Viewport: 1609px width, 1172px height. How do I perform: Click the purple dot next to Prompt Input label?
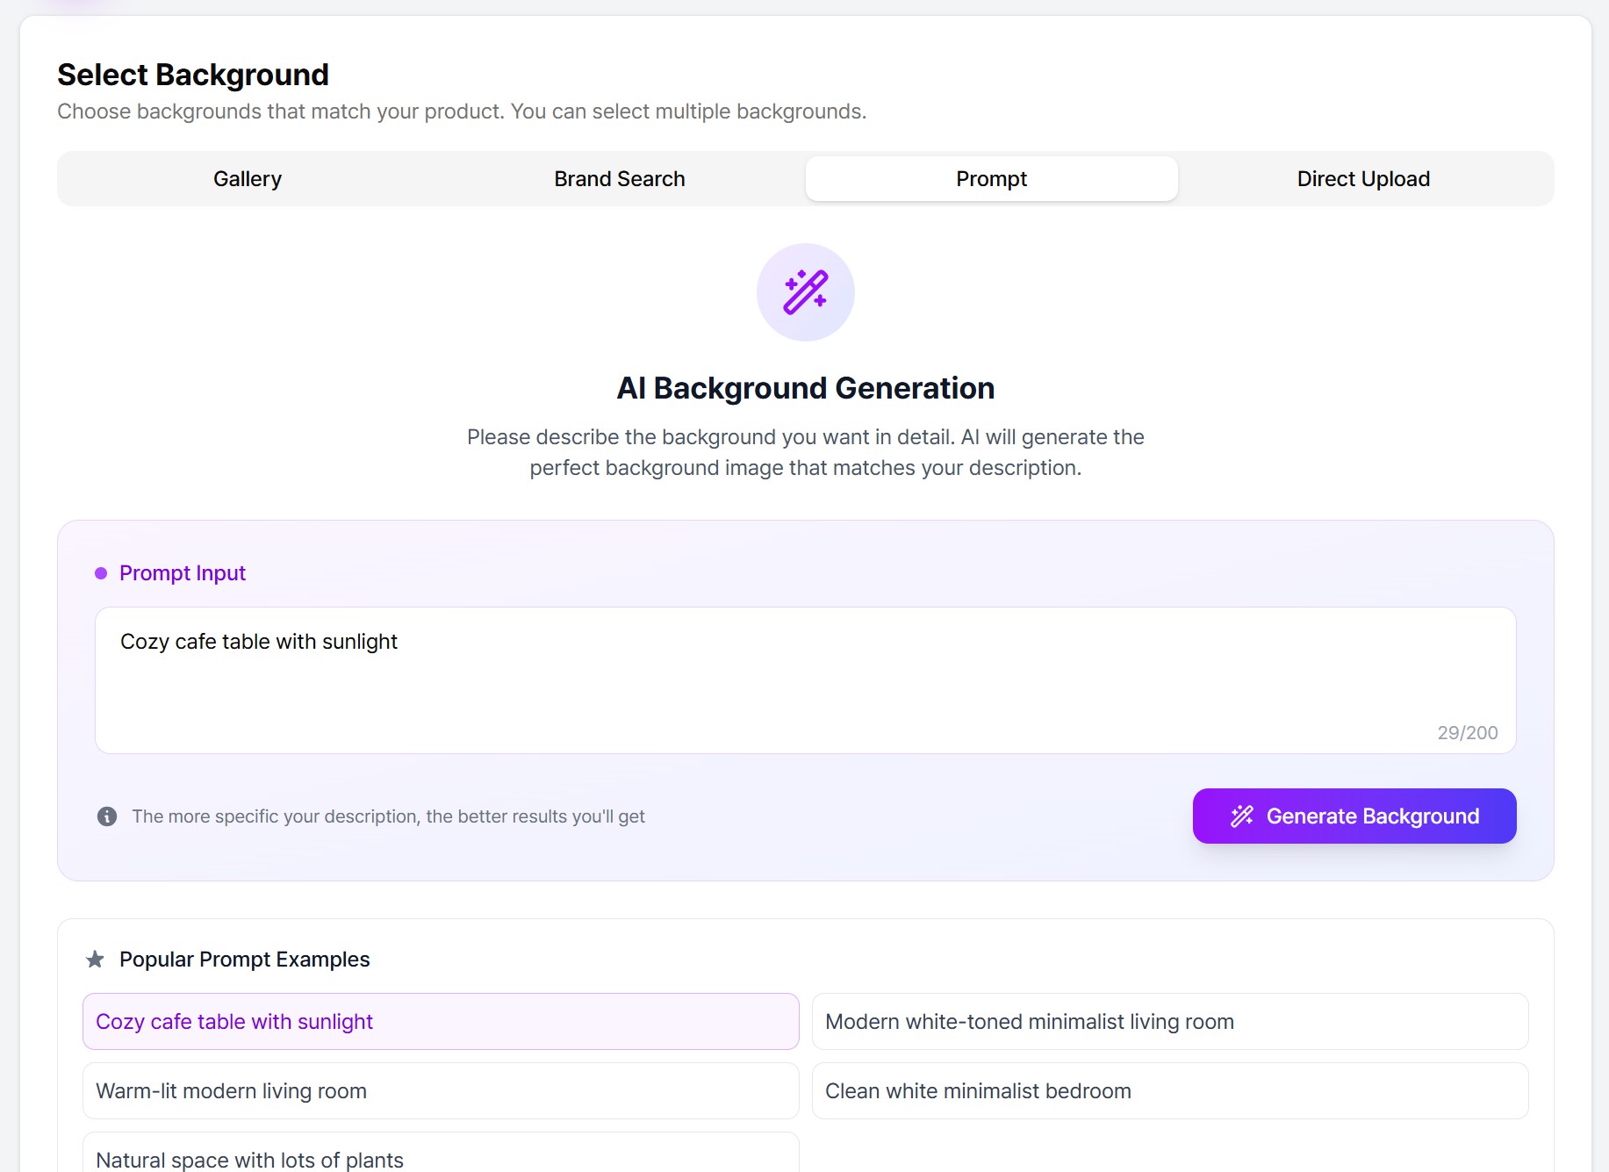point(101,573)
